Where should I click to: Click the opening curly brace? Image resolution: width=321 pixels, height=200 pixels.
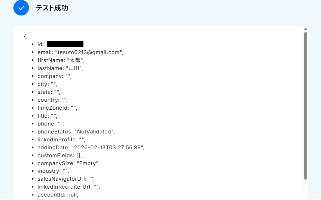point(25,36)
